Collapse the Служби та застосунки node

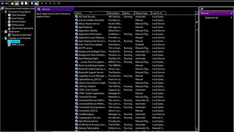click(3, 38)
